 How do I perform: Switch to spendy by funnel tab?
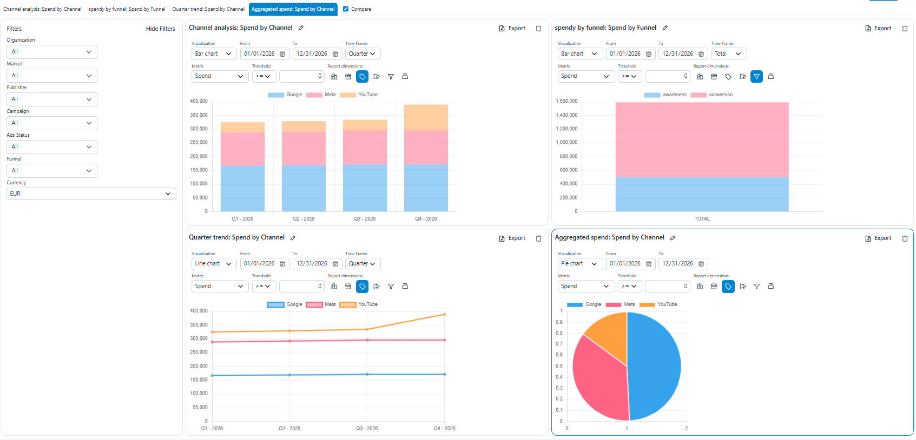click(127, 9)
